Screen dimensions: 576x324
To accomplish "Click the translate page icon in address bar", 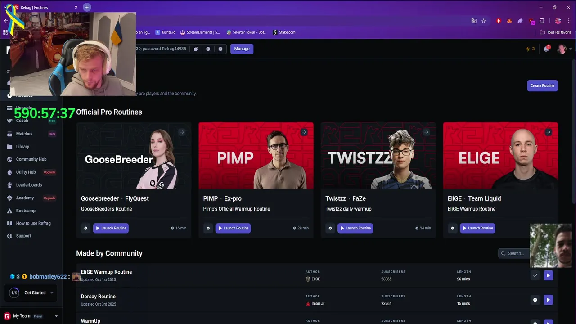I will [x=474, y=21].
